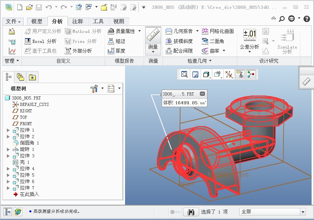Open the 公差分析 tolerance analysis tool
Image resolution: width=314 pixels, height=220 pixels.
tap(249, 40)
